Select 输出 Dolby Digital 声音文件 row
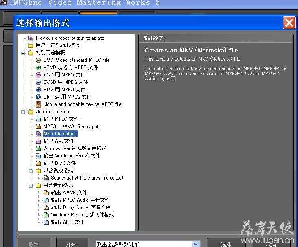Image resolution: width=298 pixels, height=247 pixels. point(81,207)
